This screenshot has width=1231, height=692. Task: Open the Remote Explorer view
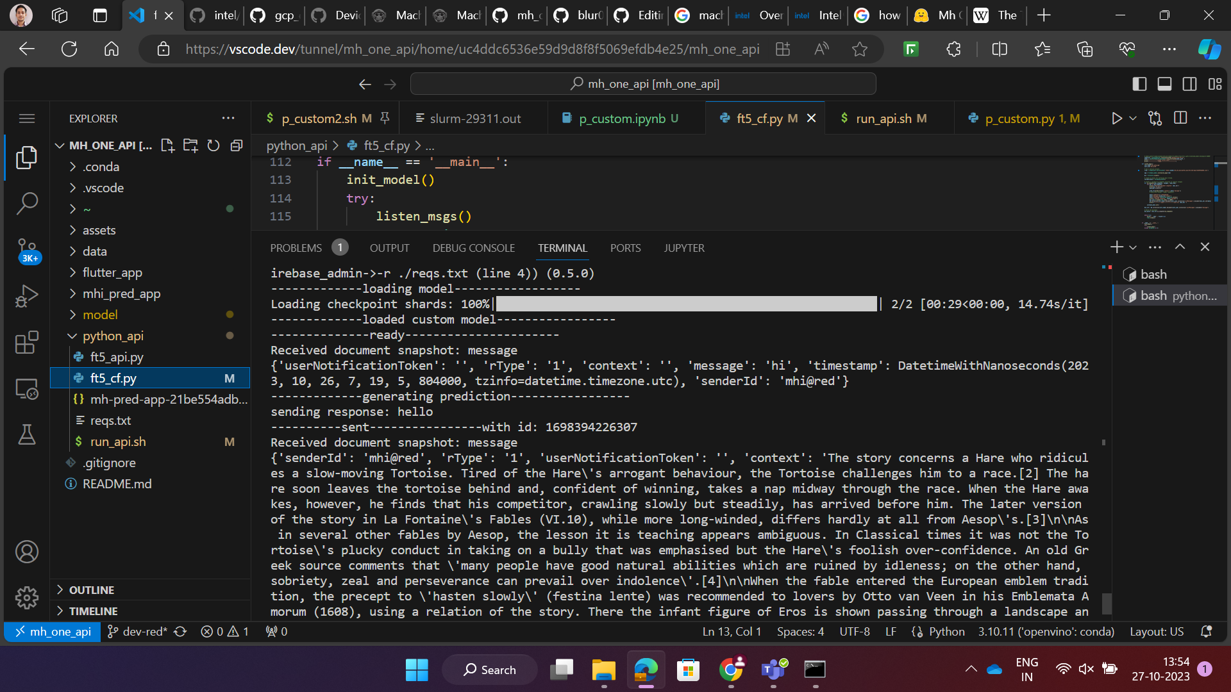coord(27,388)
